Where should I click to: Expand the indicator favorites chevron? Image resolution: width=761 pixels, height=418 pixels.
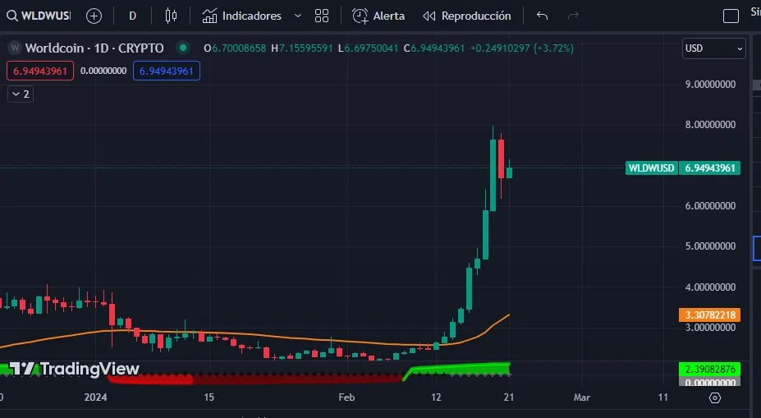(298, 16)
